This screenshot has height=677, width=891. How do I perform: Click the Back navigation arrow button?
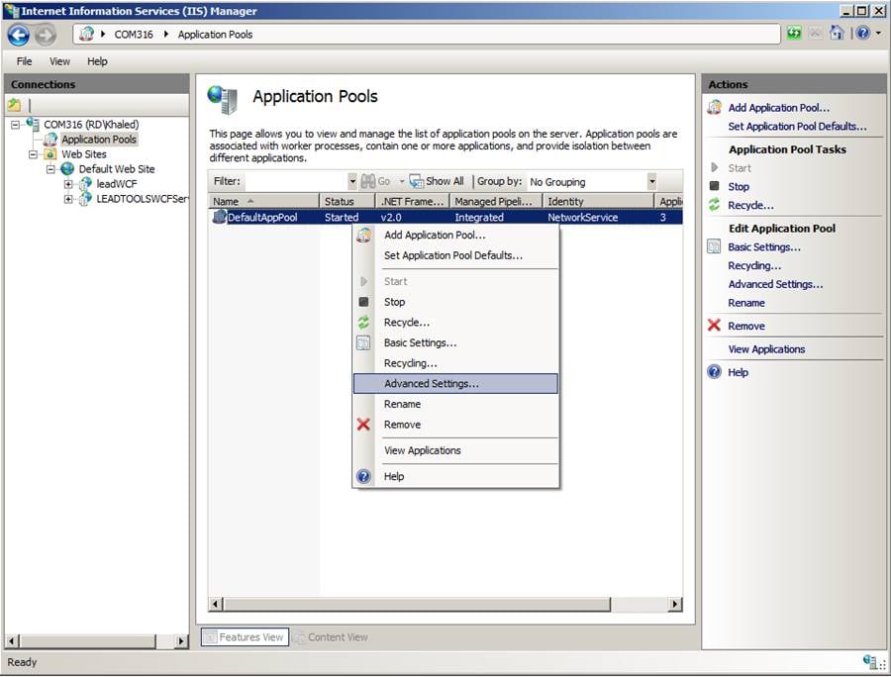[18, 35]
